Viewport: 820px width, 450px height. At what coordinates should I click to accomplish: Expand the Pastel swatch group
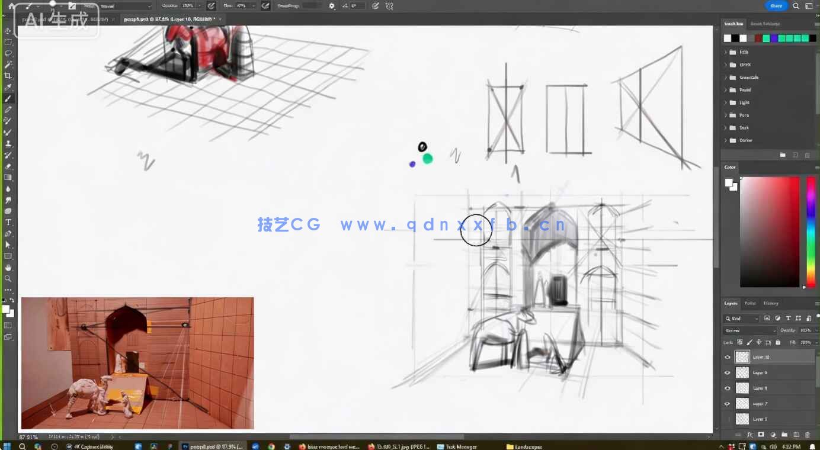tap(726, 90)
